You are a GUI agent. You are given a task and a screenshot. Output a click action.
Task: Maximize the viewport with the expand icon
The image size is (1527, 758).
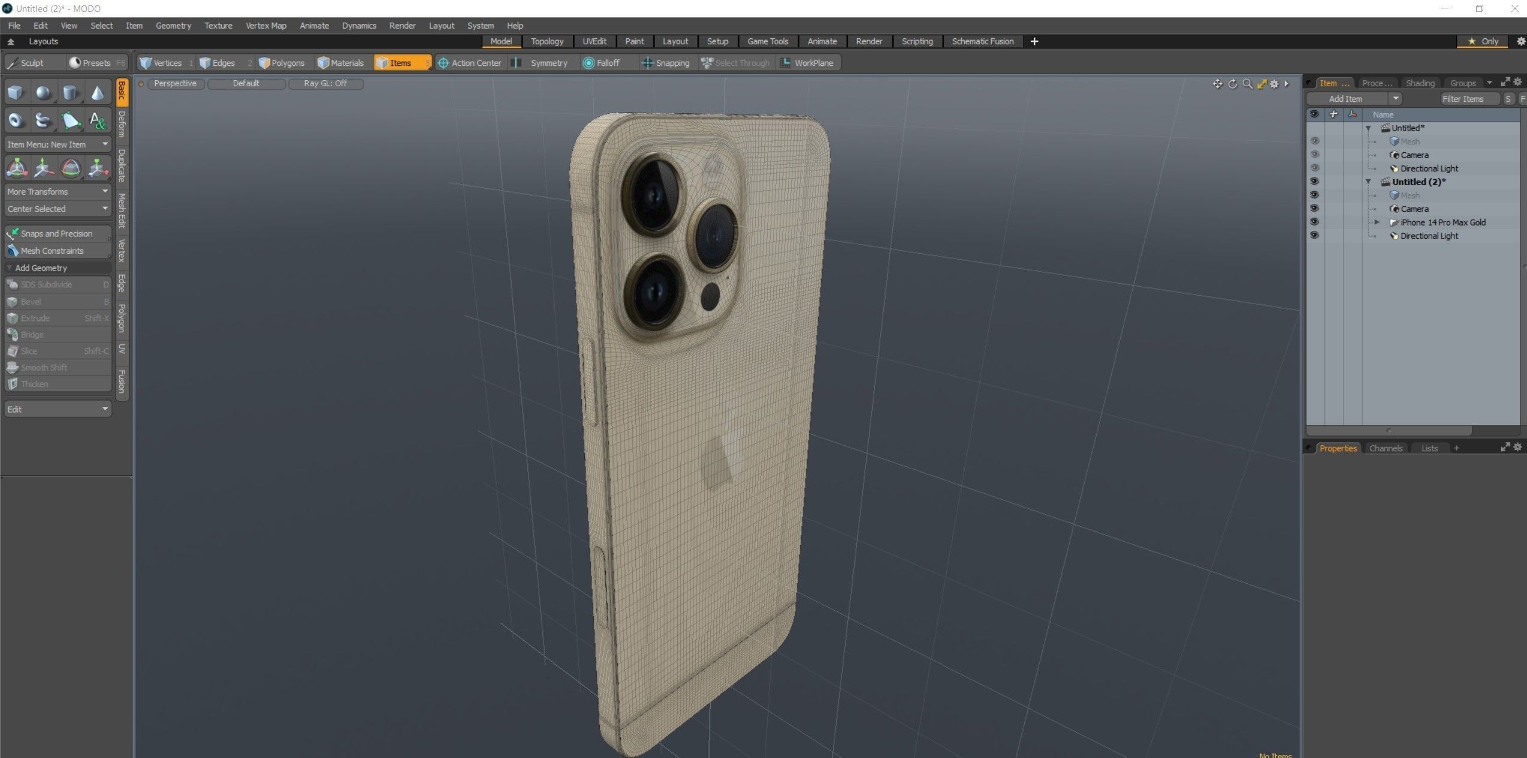[1262, 84]
